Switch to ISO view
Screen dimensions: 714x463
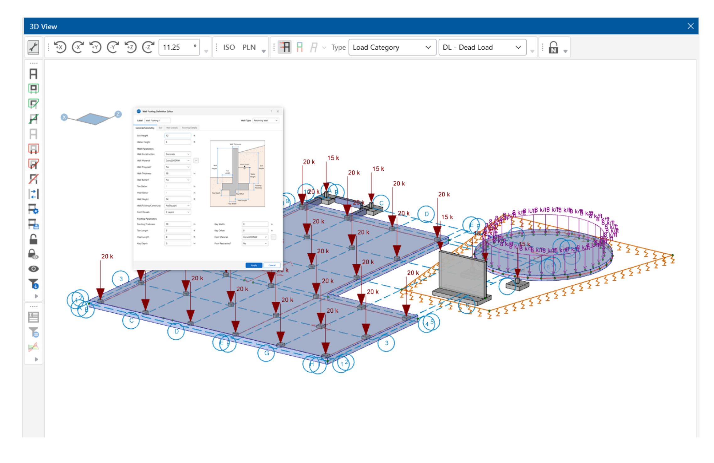coord(229,47)
